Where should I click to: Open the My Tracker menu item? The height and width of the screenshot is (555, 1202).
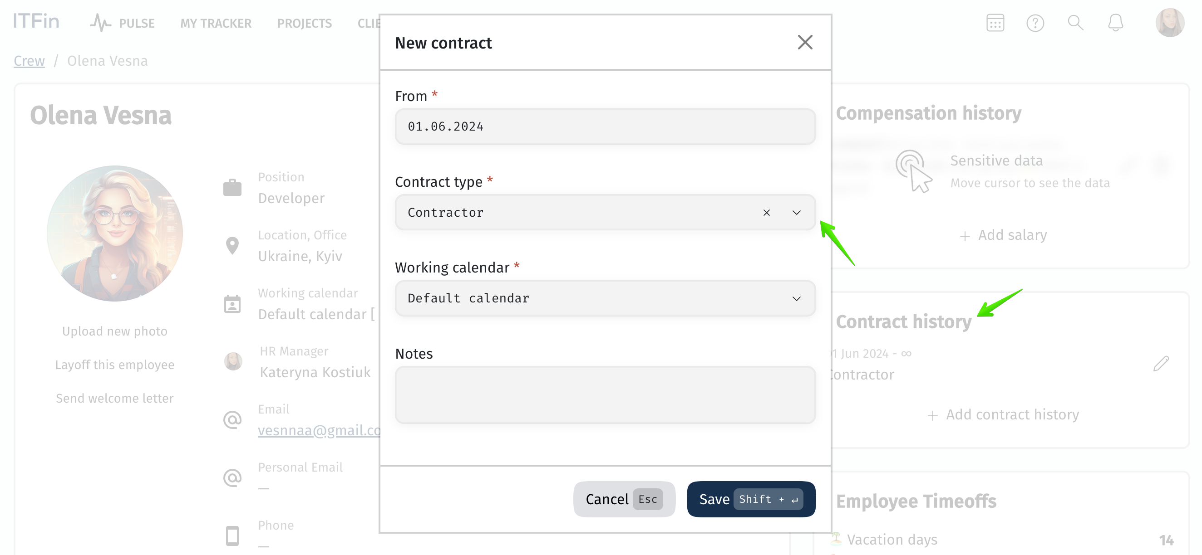pos(216,23)
